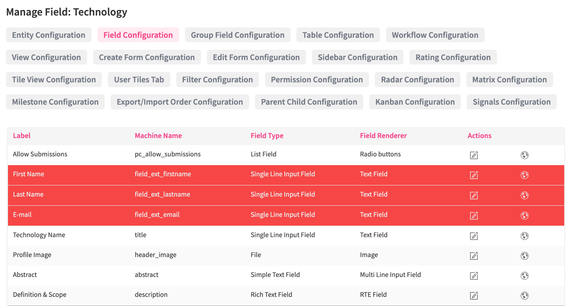This screenshot has width=571, height=306.
Task: Go to Kanban Configuration tab
Action: click(415, 102)
